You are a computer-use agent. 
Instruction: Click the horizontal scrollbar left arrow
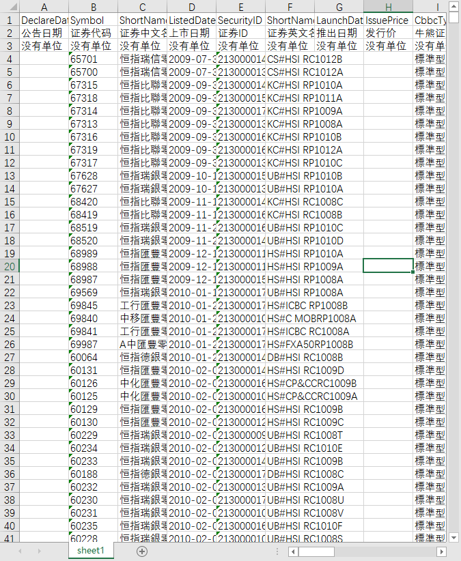(x=293, y=551)
